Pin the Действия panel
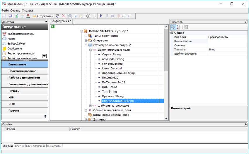 [x=46, y=22]
